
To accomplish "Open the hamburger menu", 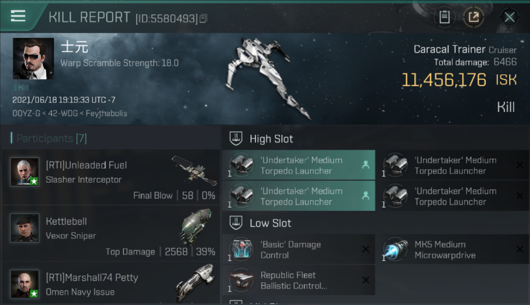I will [18, 16].
